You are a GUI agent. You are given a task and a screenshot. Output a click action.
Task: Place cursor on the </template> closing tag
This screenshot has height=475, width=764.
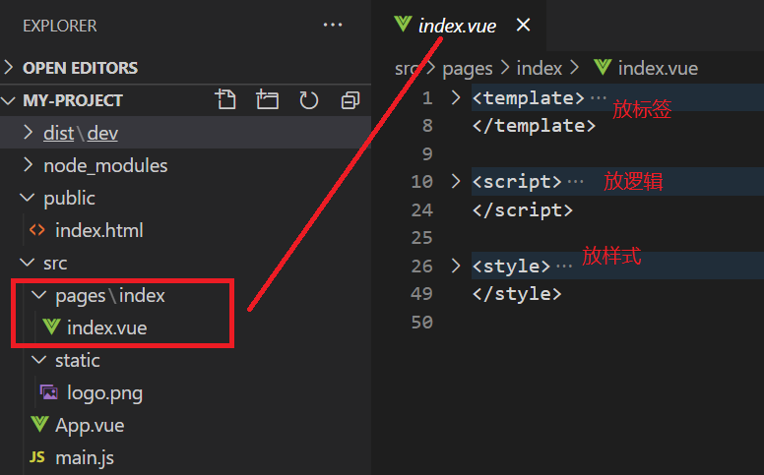tap(534, 126)
